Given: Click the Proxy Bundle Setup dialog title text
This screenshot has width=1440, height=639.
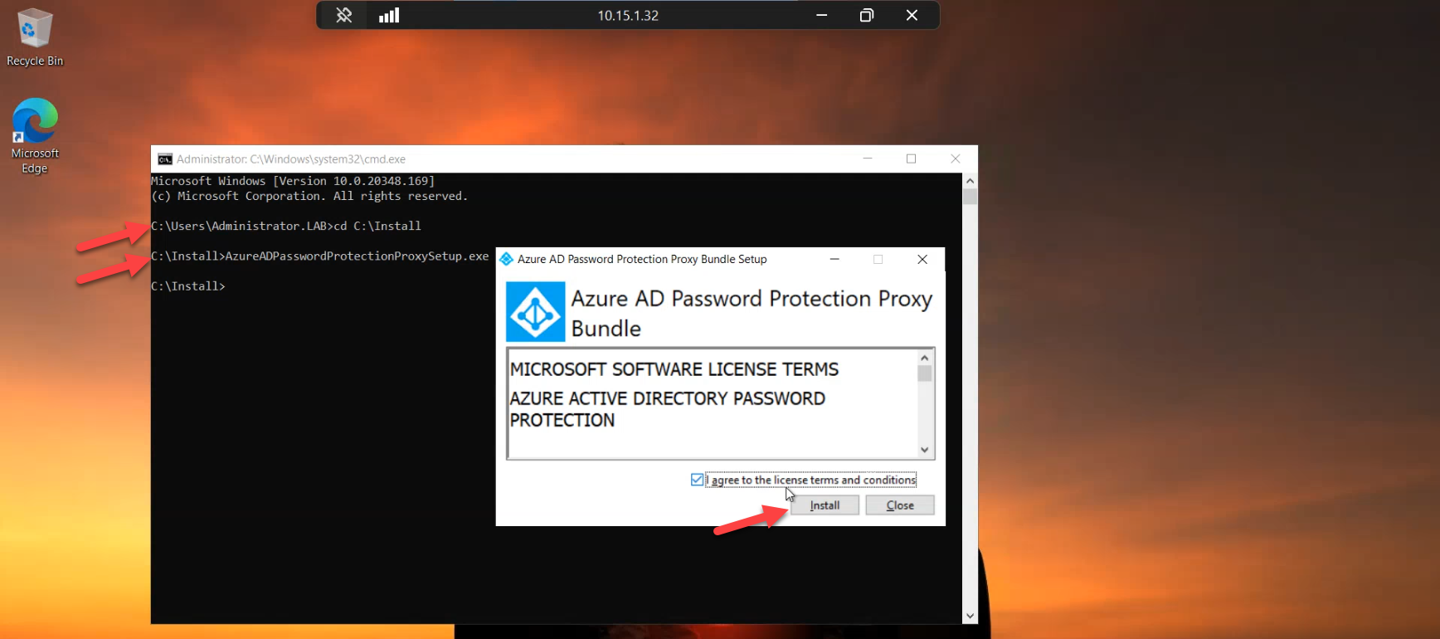Looking at the screenshot, I should [x=642, y=259].
